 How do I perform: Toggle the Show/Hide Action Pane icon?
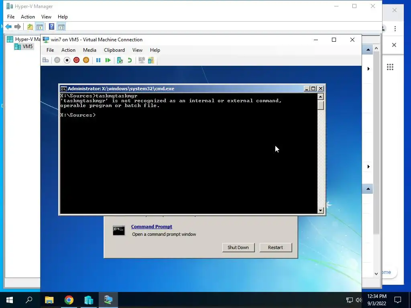[61, 26]
